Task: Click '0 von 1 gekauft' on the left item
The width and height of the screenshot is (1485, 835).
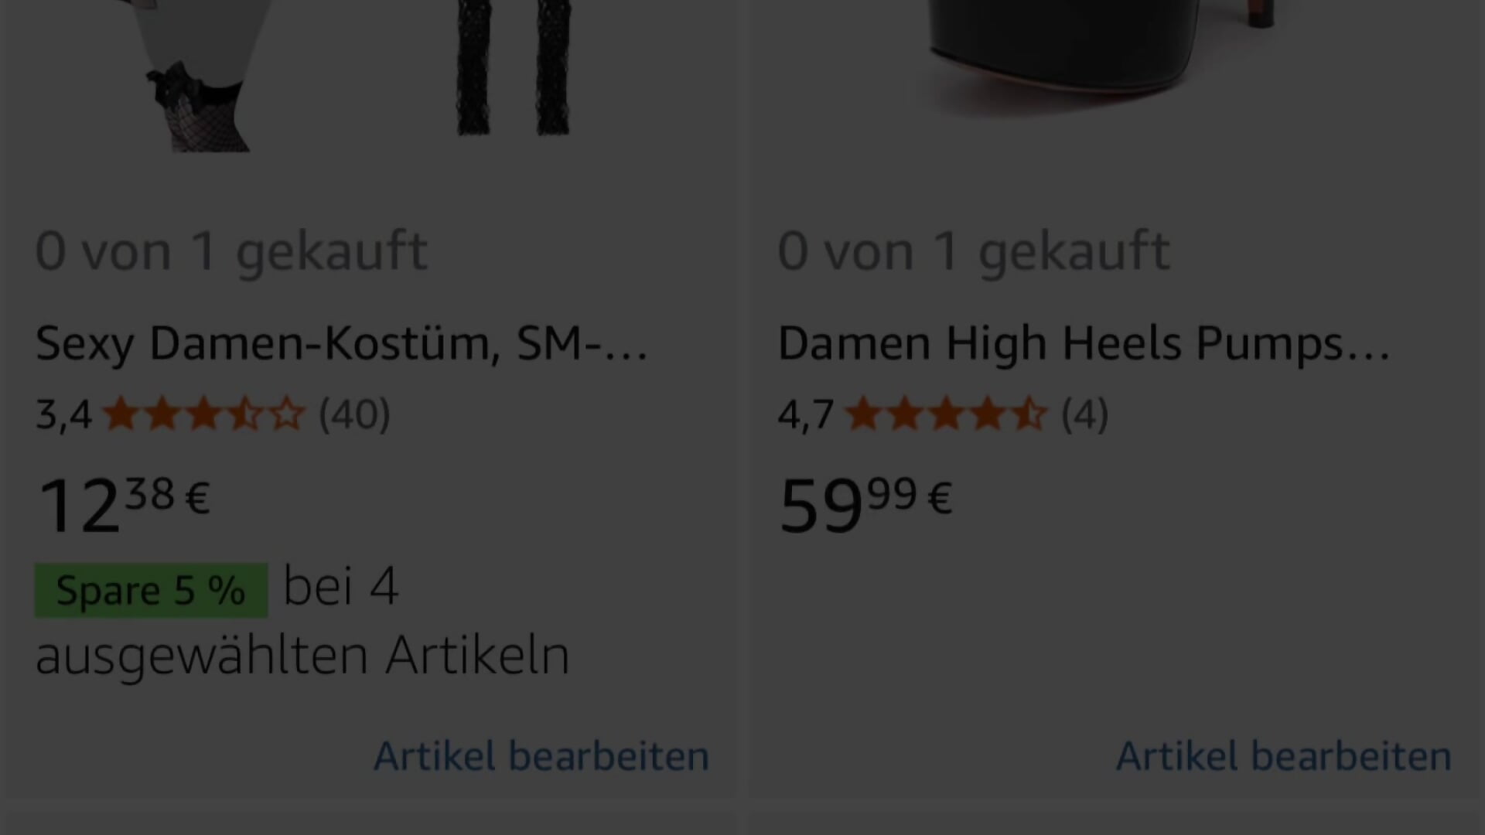Action: [x=232, y=249]
